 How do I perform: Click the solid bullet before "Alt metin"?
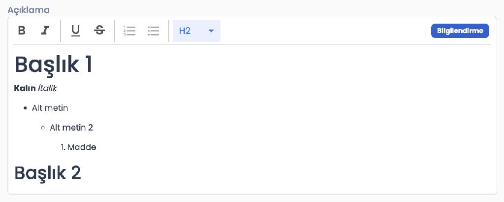(25, 108)
